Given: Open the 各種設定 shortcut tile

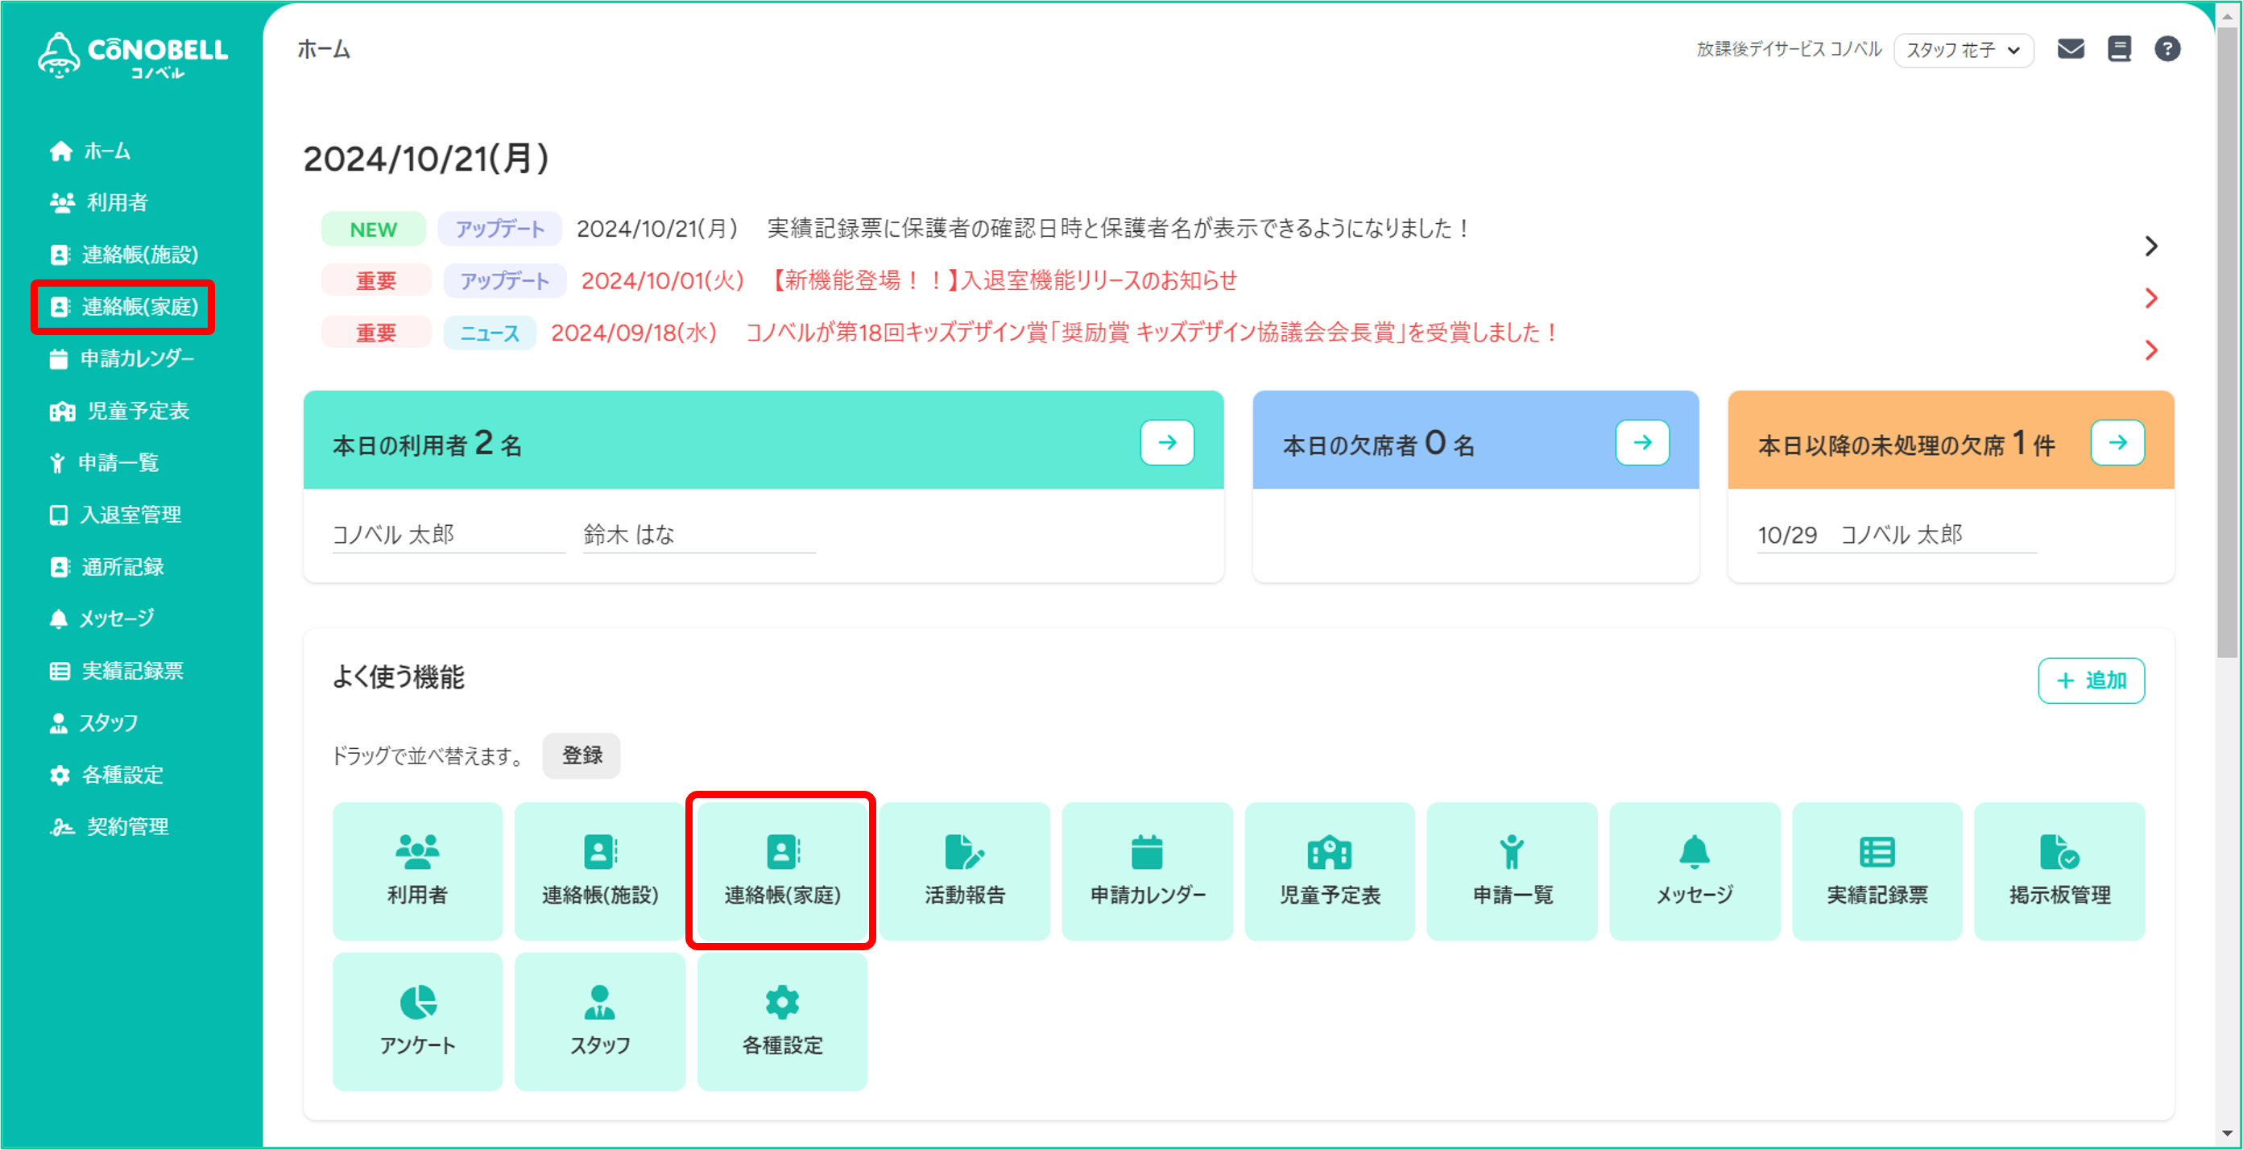Looking at the screenshot, I should [782, 1021].
